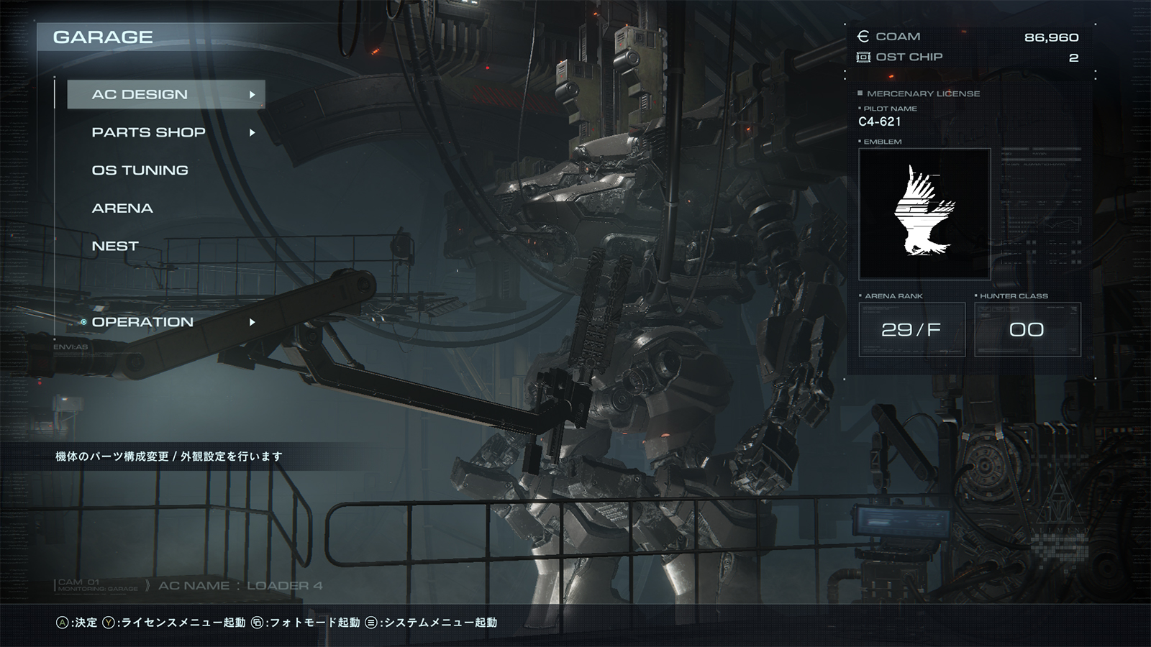The width and height of the screenshot is (1151, 647).
Task: Click the 決定 confirm prompt label
Action: pos(86,623)
